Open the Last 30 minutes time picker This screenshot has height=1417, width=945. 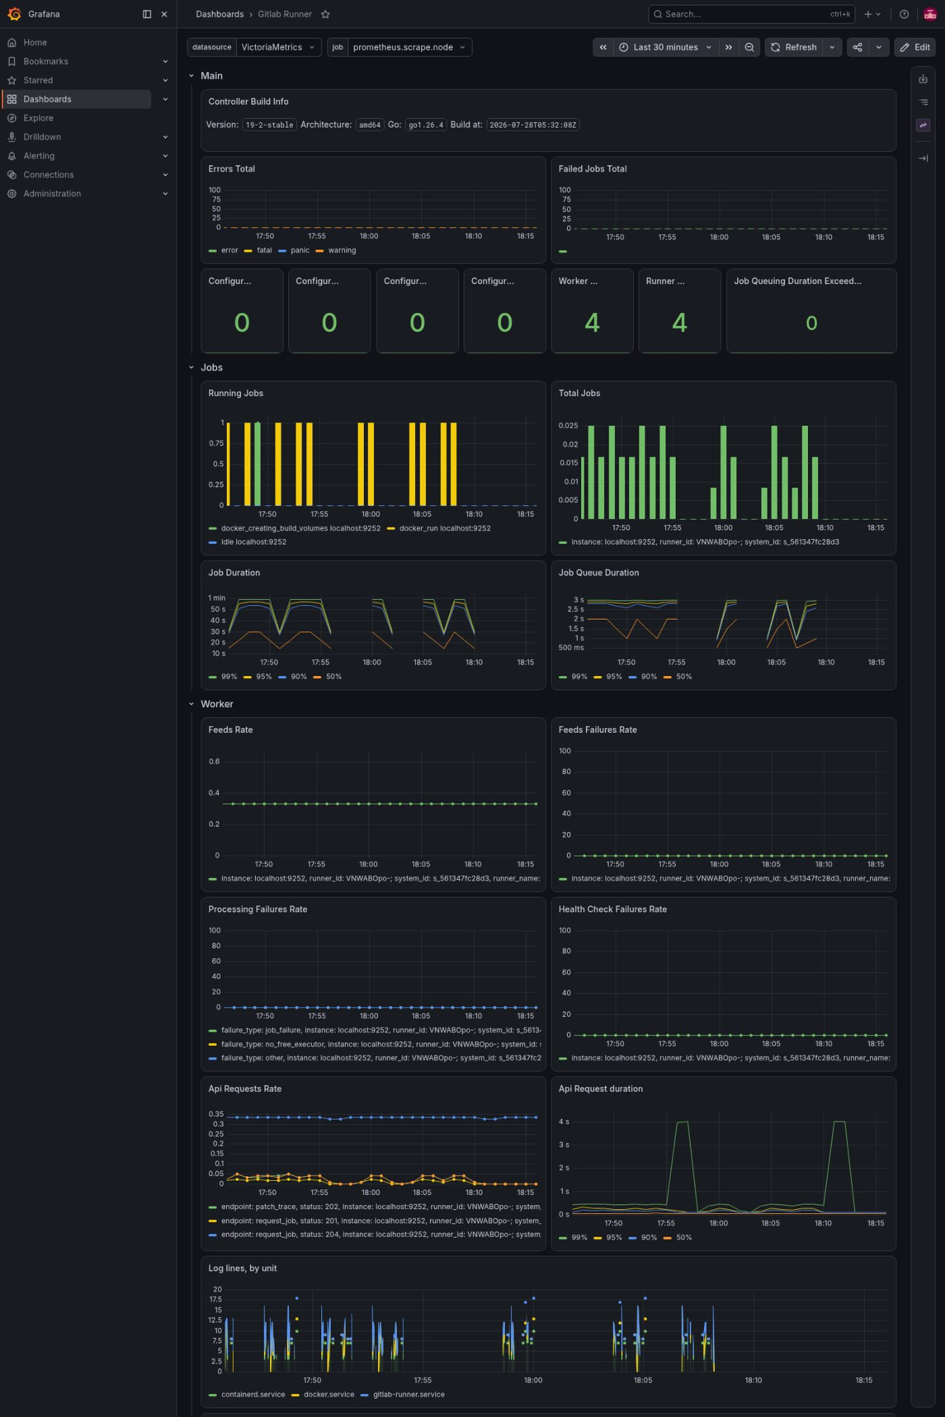pos(666,47)
